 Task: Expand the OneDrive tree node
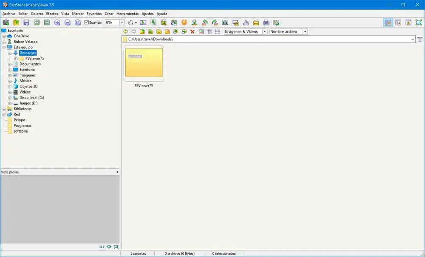click(x=4, y=36)
